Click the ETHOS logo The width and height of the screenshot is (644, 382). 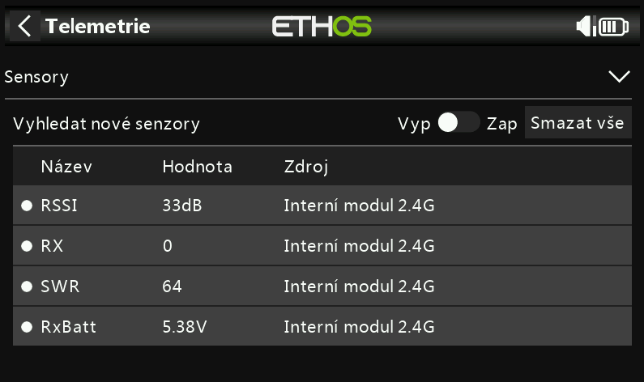pos(322,26)
